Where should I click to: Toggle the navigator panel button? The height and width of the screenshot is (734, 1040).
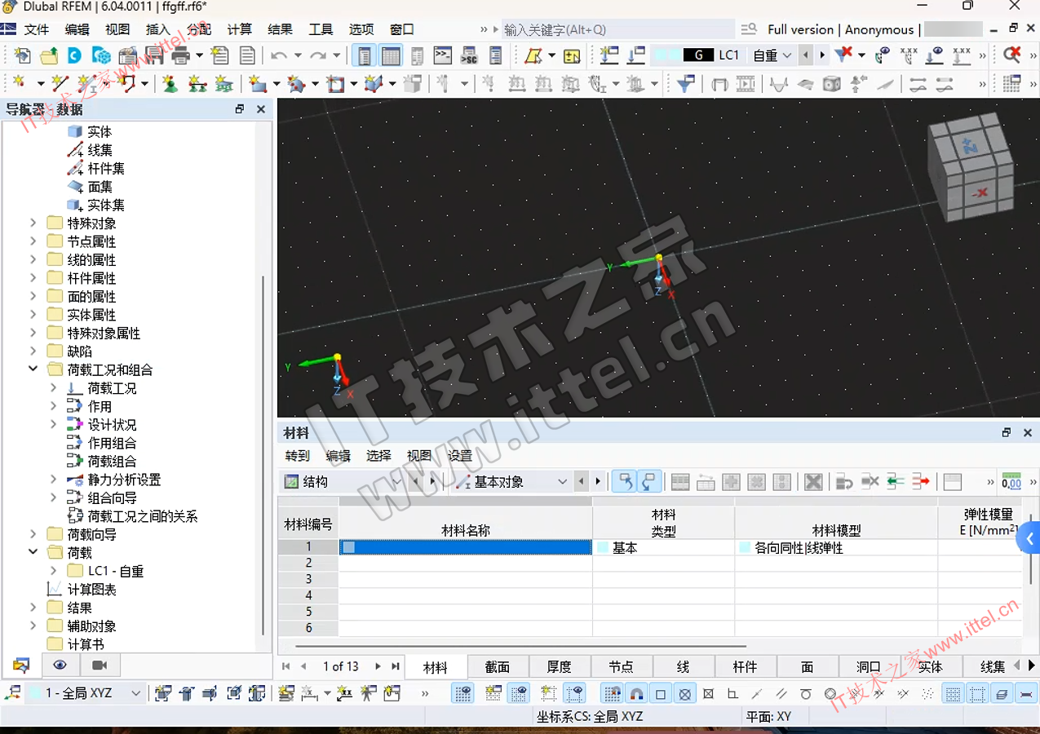365,56
